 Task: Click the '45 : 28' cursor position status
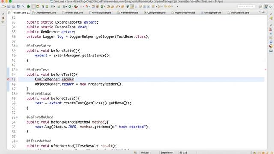[183, 153]
